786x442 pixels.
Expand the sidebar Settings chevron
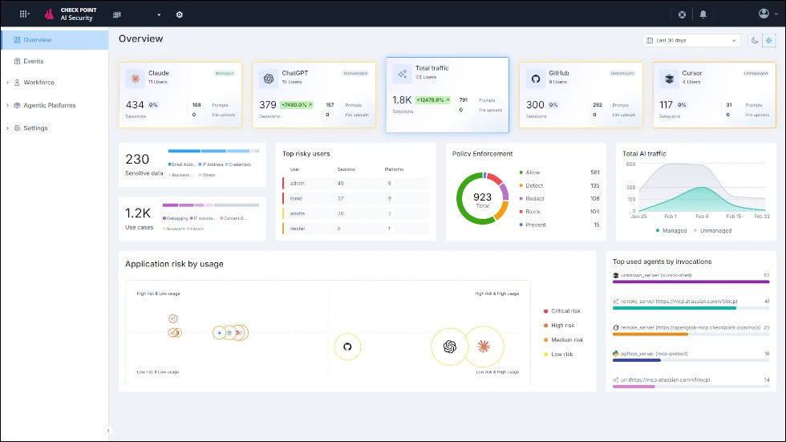point(7,128)
